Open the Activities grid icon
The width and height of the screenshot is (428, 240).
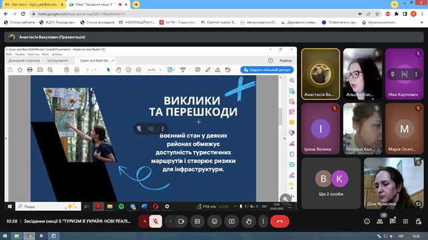[405, 221]
